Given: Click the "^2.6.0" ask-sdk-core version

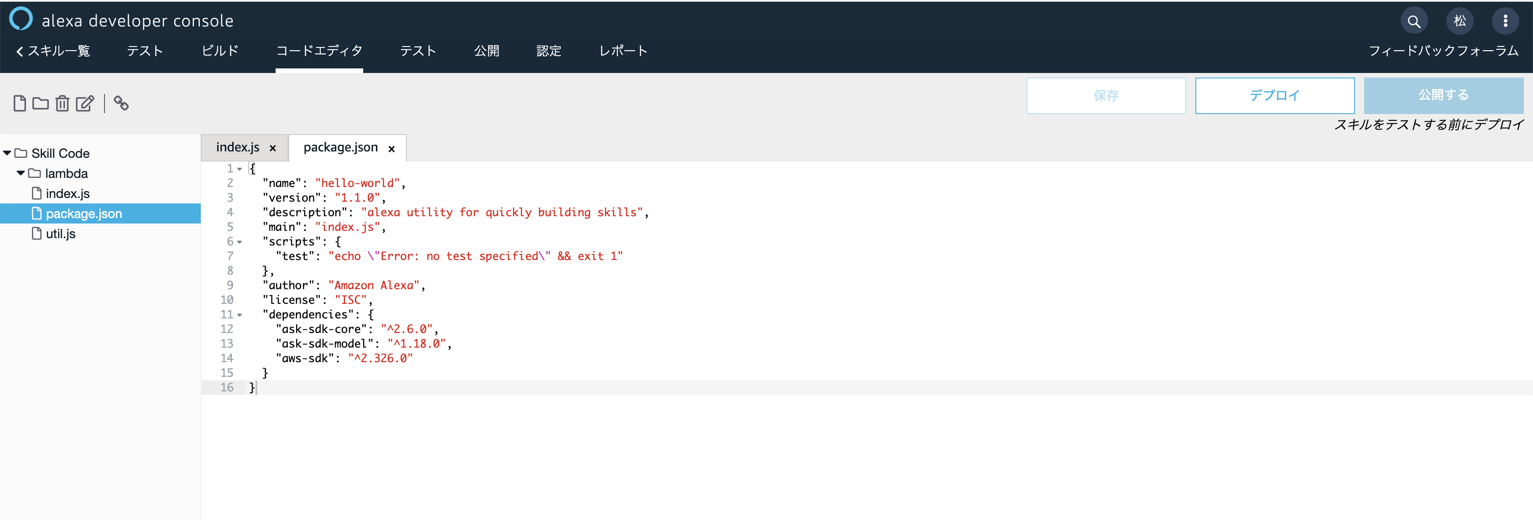Looking at the screenshot, I should tap(407, 330).
